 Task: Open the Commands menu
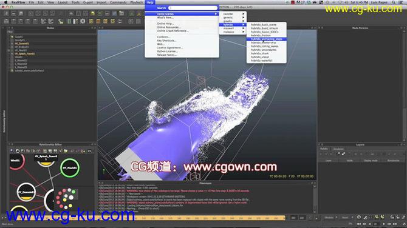pyautogui.click(x=118, y=2)
